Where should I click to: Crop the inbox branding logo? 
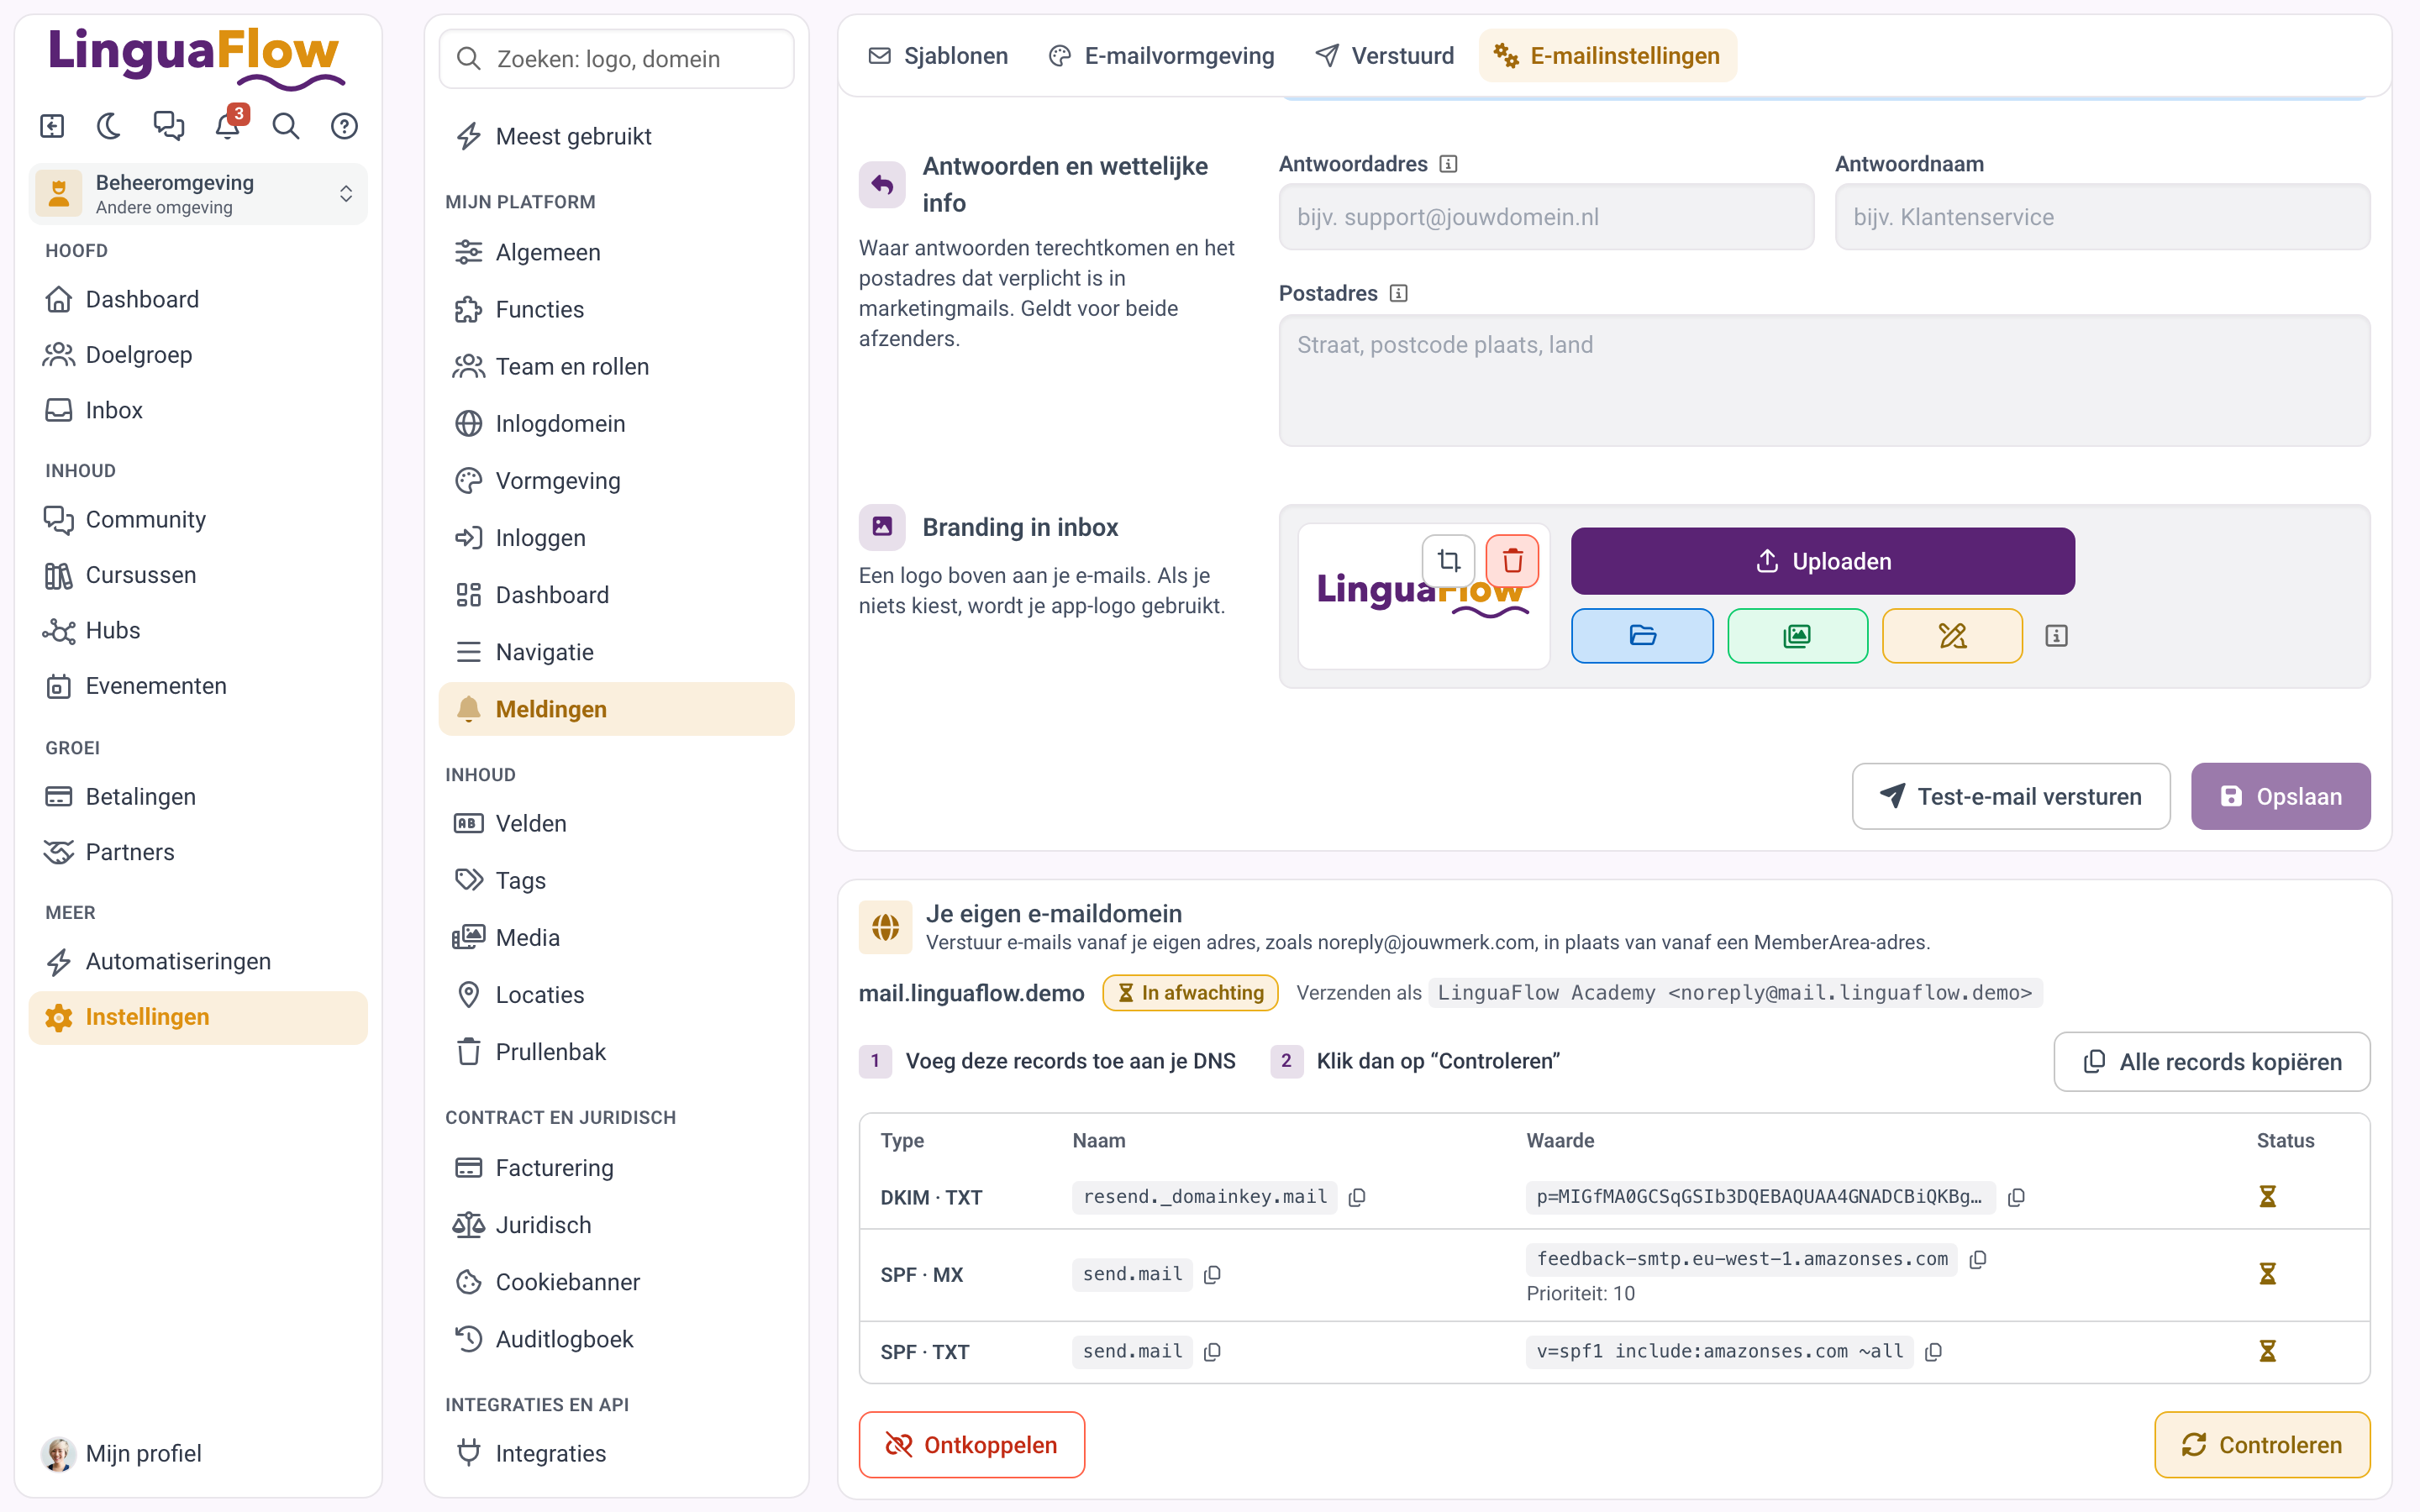[x=1448, y=560]
